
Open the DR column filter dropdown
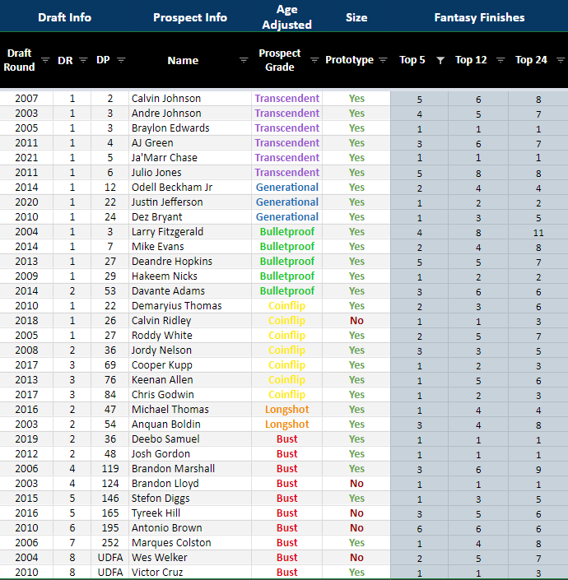coord(83,60)
